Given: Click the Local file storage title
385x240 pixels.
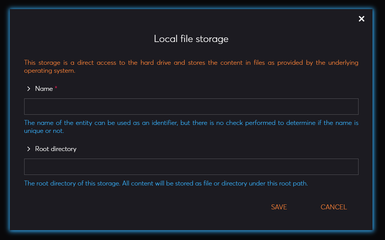Looking at the screenshot, I should 191,39.
